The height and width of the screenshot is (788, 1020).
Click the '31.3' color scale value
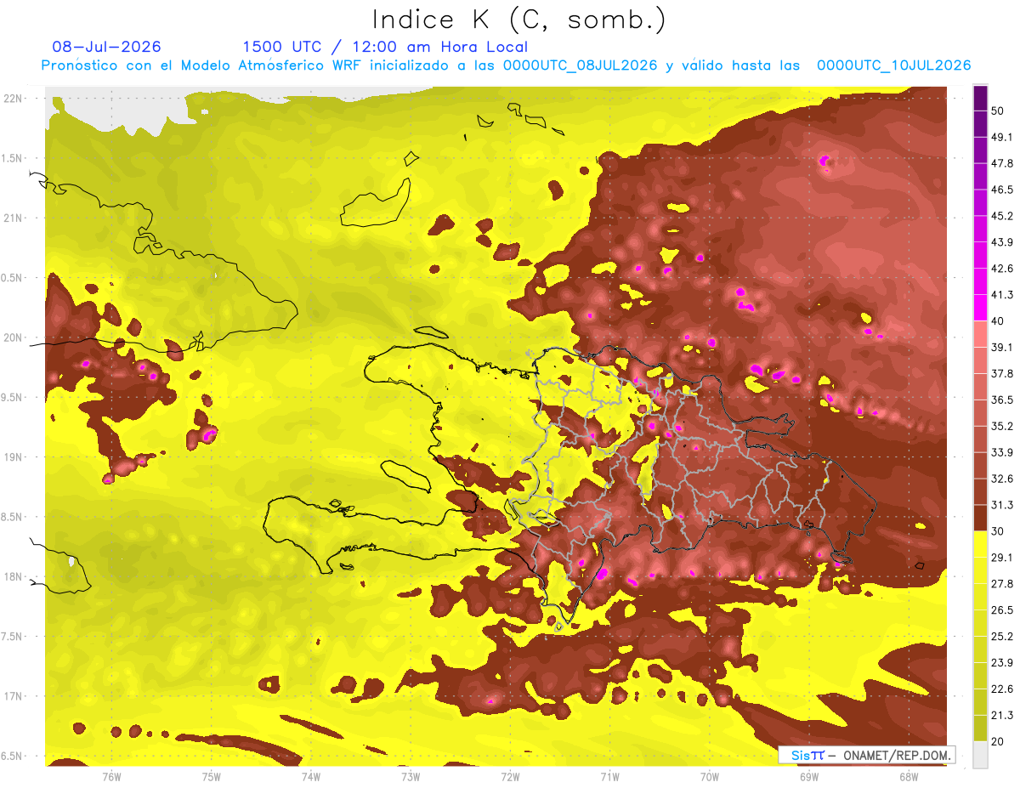pos(1001,505)
